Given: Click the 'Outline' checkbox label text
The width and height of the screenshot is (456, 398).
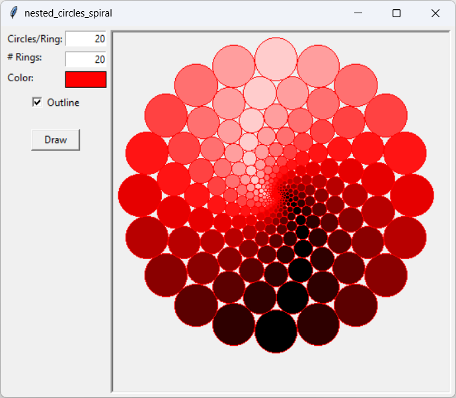Looking at the screenshot, I should click(x=63, y=102).
